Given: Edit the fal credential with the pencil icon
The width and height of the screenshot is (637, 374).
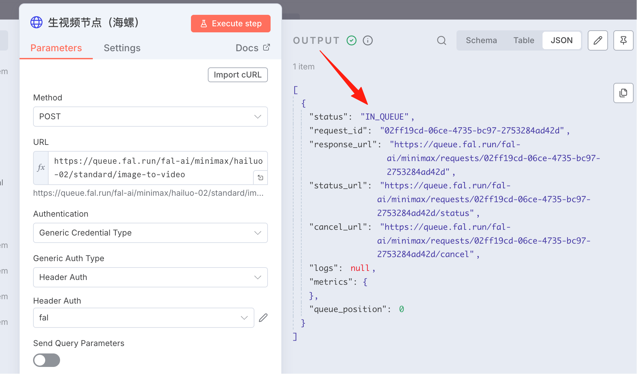Looking at the screenshot, I should [x=263, y=318].
